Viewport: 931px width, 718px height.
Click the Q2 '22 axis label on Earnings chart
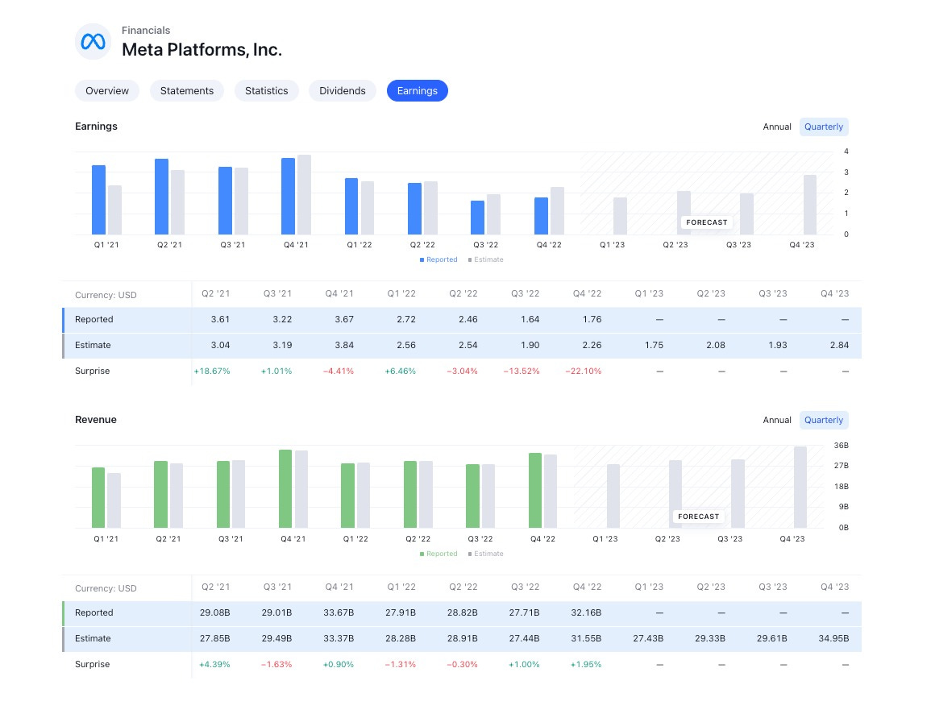pyautogui.click(x=422, y=245)
